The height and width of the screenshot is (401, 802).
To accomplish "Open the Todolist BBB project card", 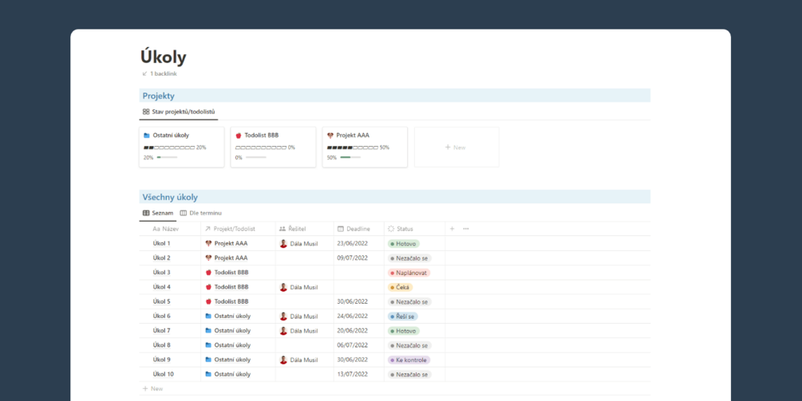I will coord(273,147).
